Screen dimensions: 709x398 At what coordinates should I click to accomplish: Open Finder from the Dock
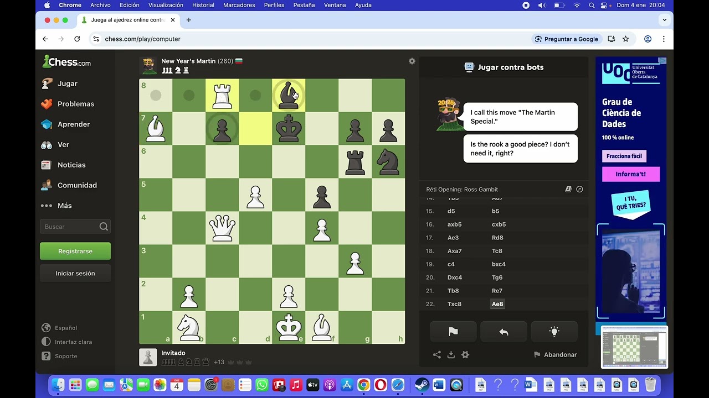[58, 385]
